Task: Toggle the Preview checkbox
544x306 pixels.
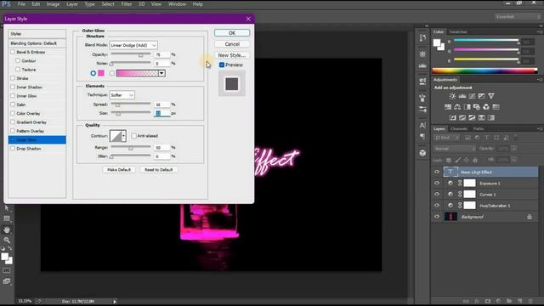Action: click(x=222, y=65)
